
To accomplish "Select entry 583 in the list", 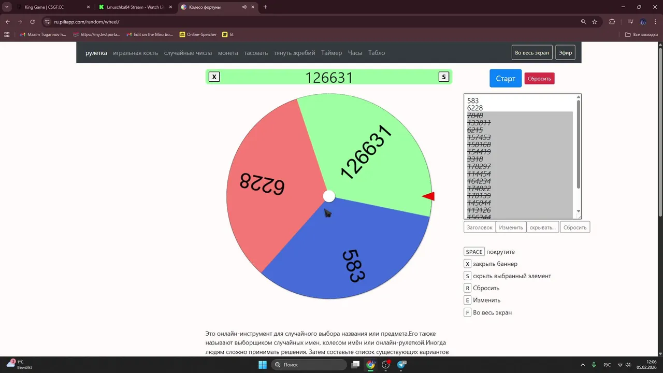I will (x=473, y=101).
